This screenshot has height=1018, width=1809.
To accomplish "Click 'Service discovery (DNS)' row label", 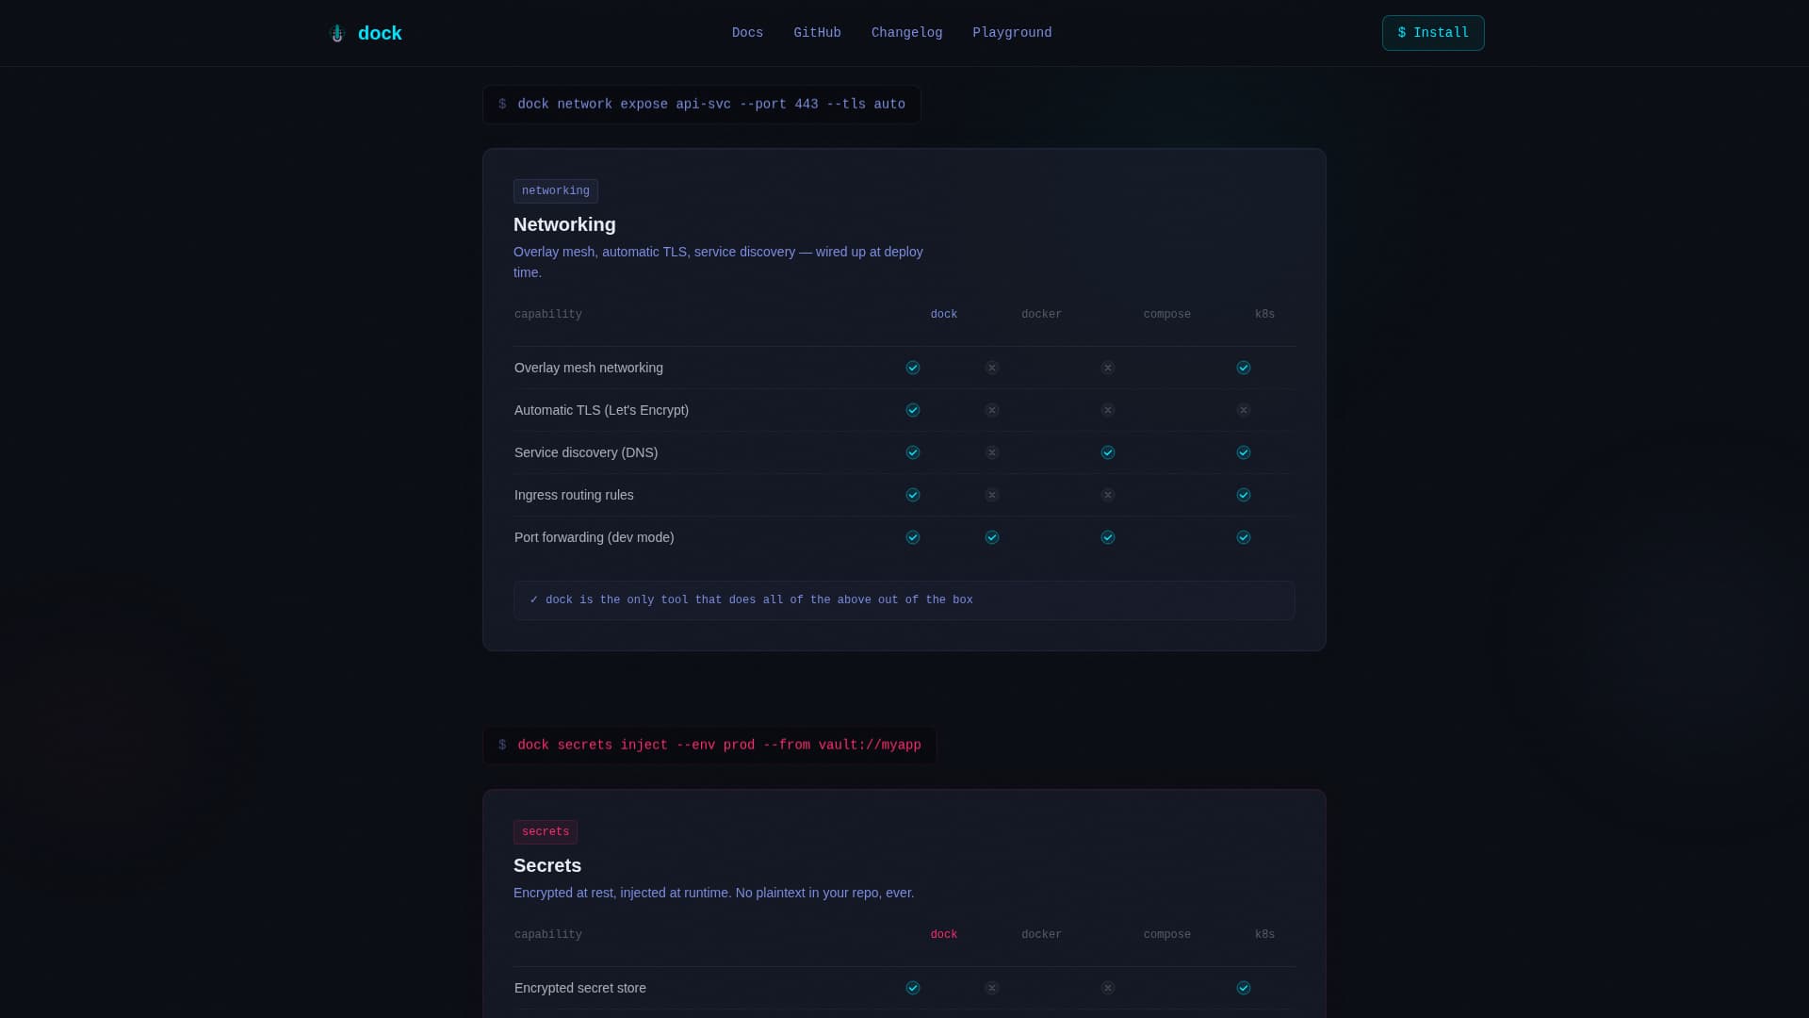I will [x=586, y=452].
